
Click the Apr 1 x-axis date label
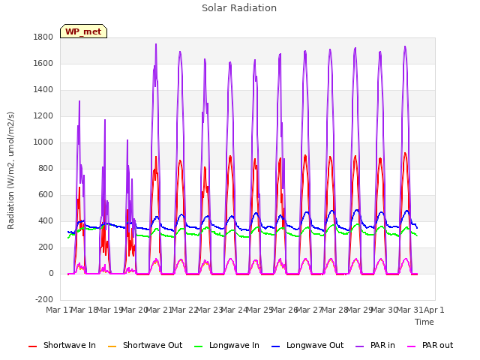point(433,310)
